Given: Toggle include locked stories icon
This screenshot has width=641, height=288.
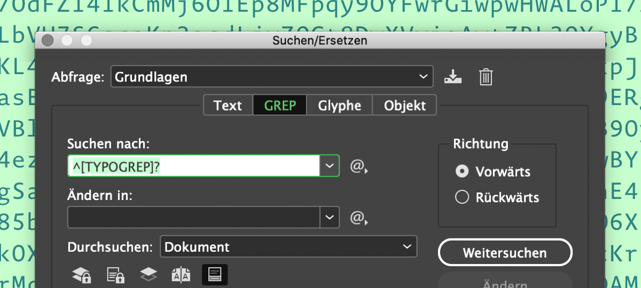Looking at the screenshot, I should click(x=116, y=275).
